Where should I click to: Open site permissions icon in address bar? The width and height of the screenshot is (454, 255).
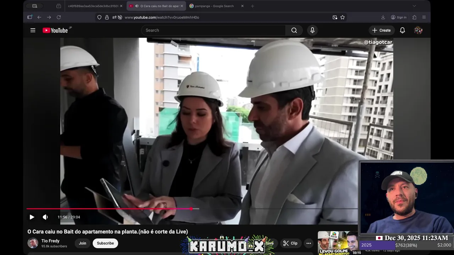(114, 17)
